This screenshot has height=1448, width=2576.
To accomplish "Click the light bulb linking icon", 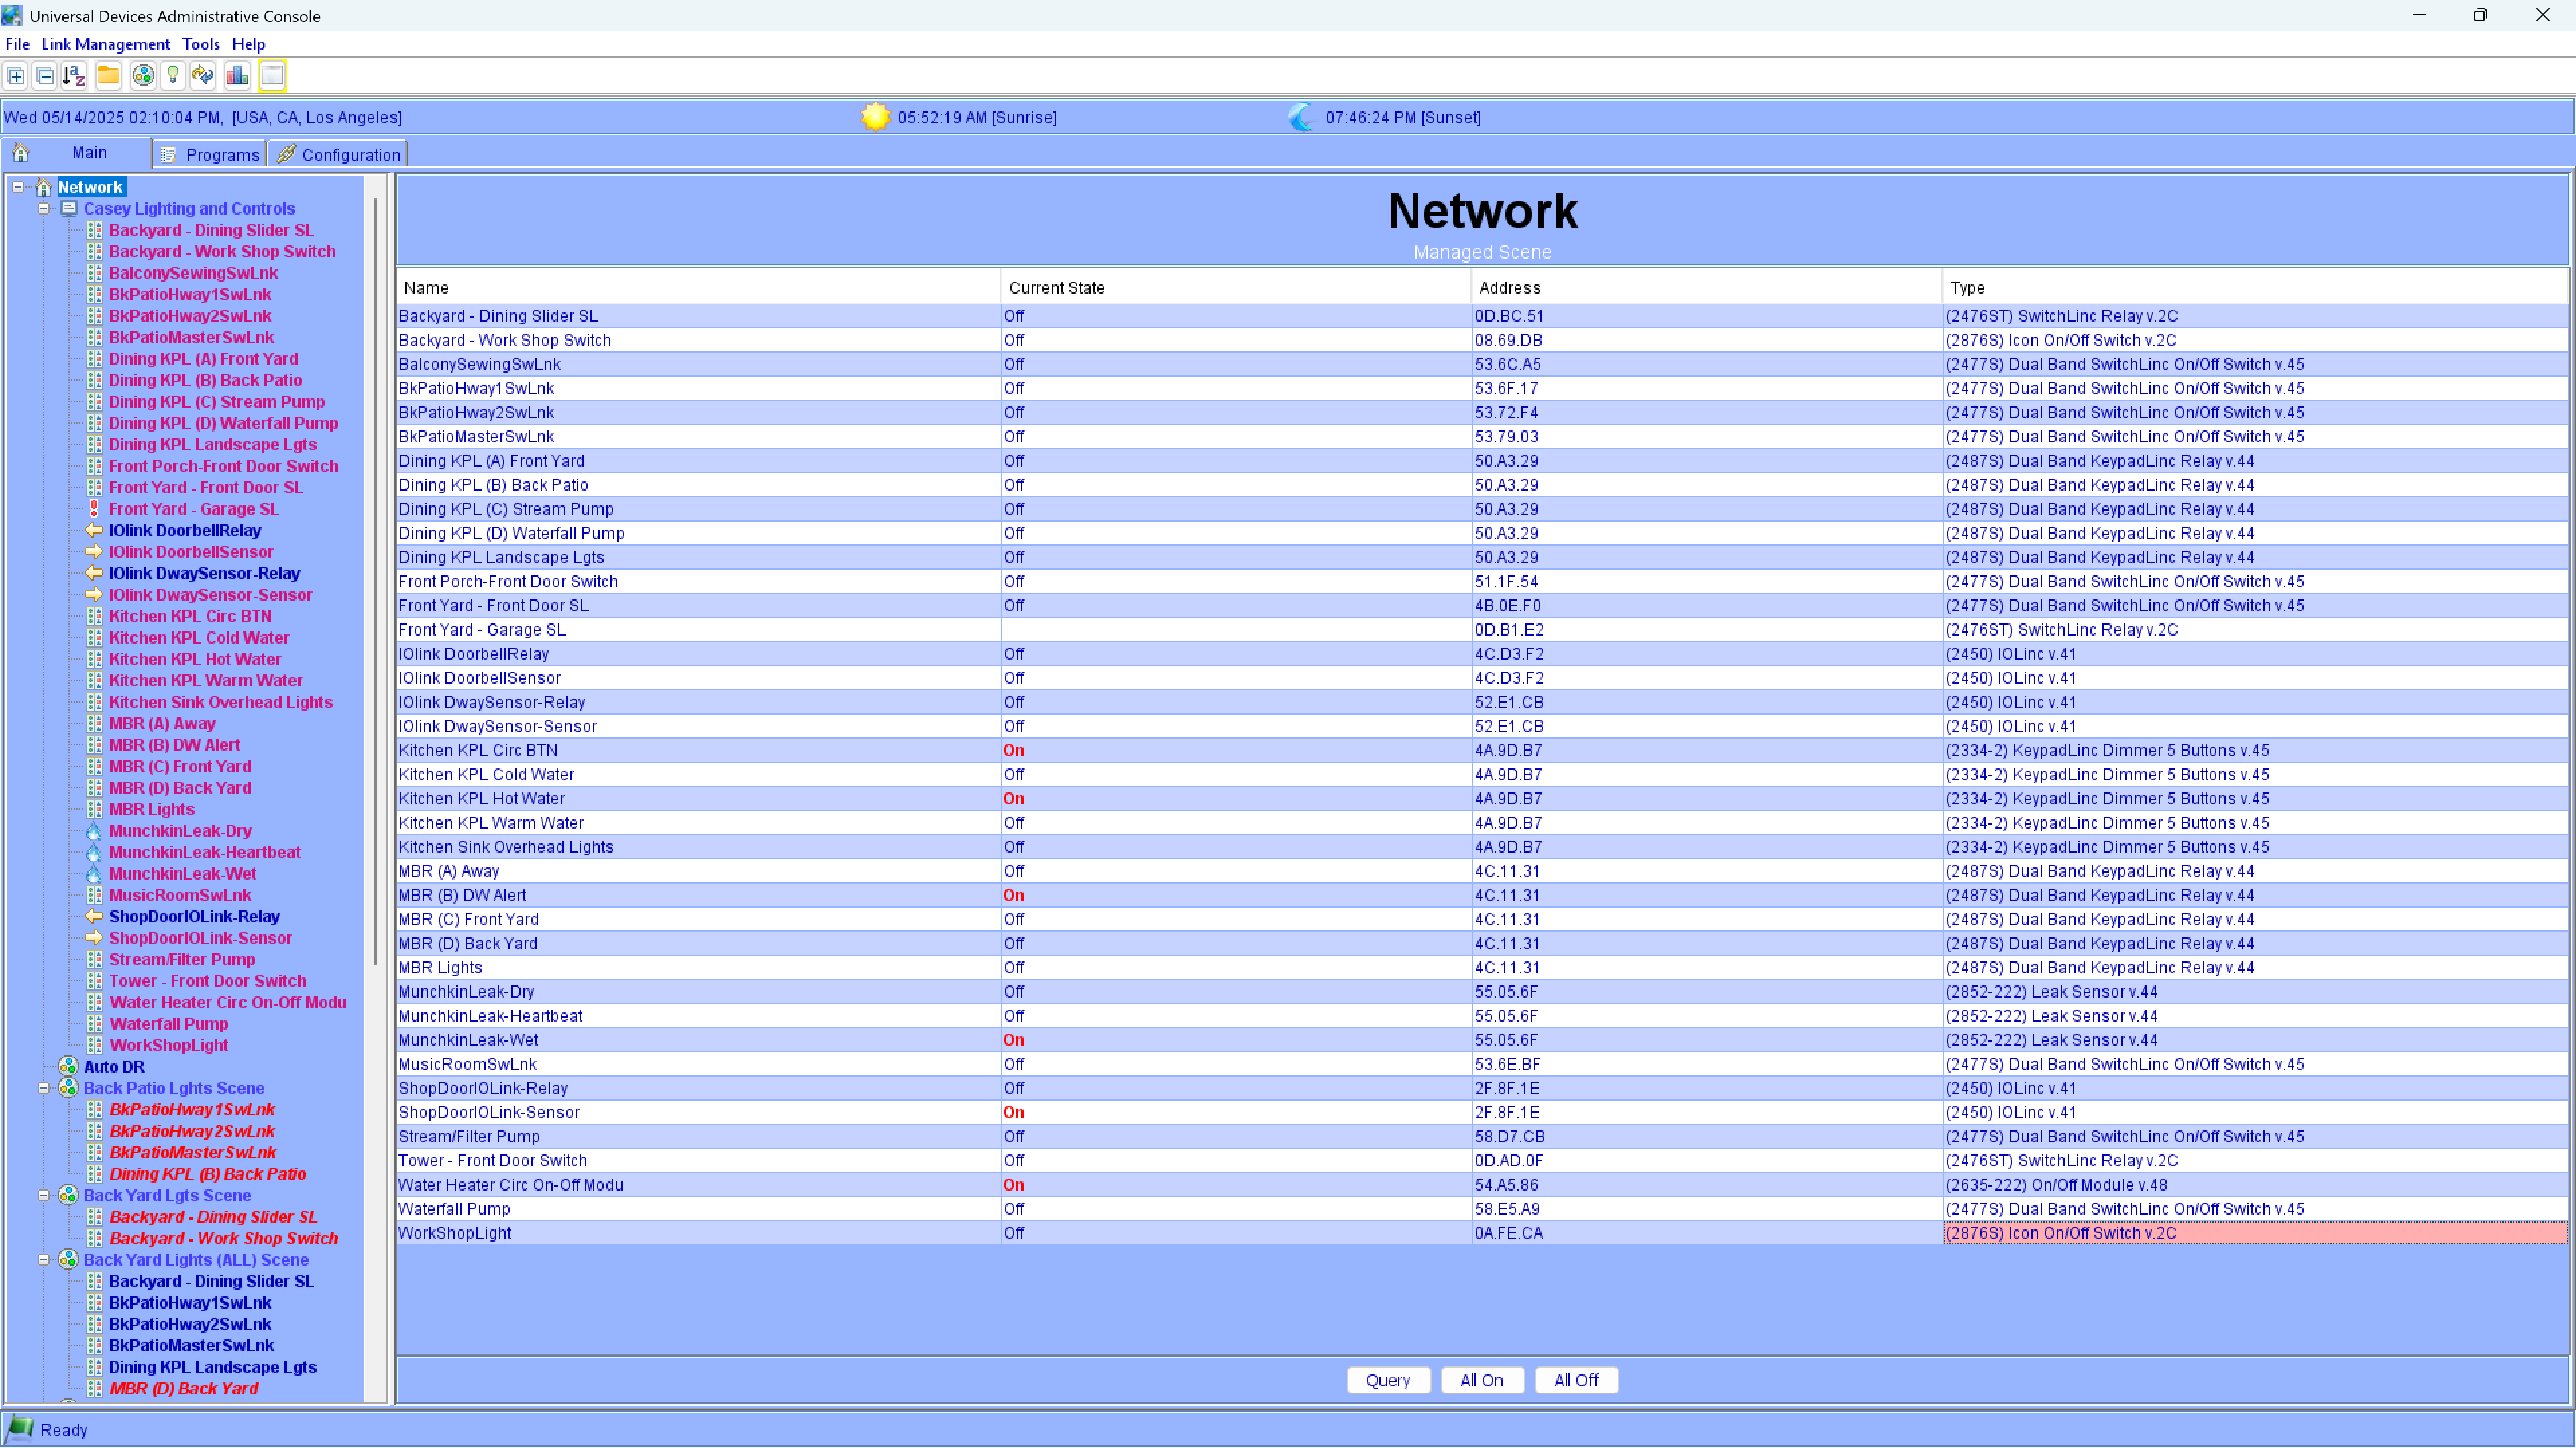I will tap(173, 76).
